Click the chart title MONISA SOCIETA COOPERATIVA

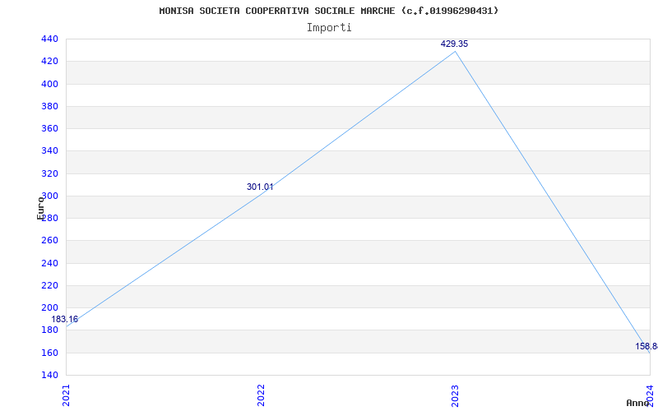(x=328, y=11)
